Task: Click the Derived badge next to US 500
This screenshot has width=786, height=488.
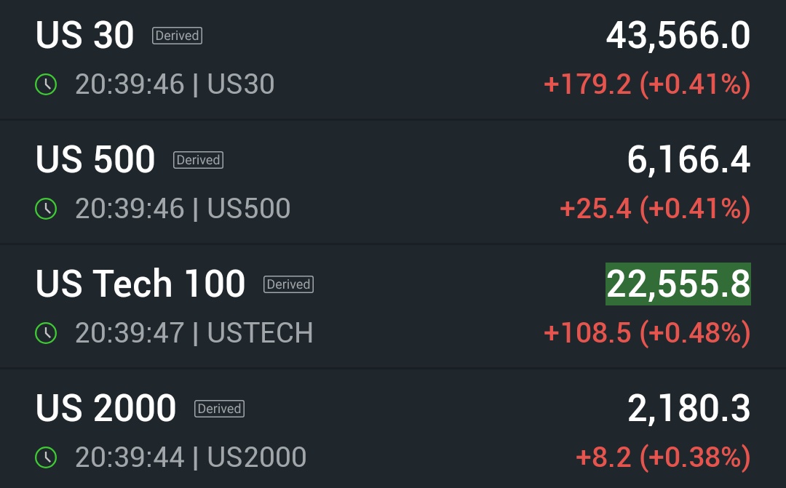Action: [198, 160]
